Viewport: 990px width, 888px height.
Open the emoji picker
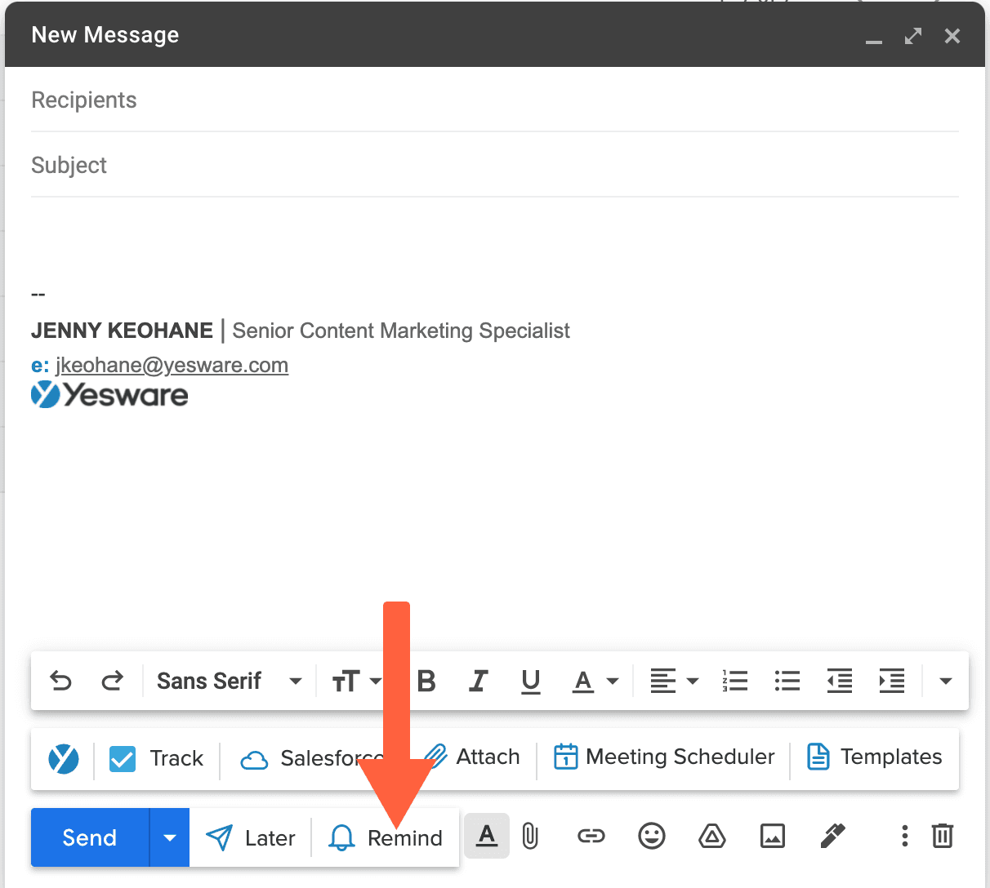pos(651,836)
